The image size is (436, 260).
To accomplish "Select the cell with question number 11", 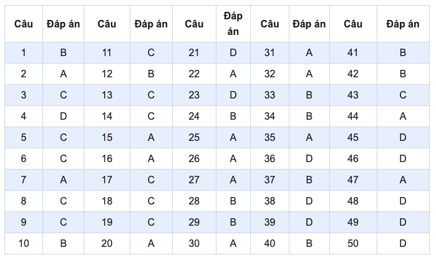I will click(107, 53).
